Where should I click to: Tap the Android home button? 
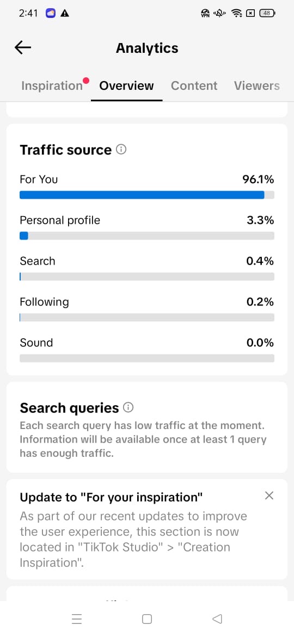147,618
